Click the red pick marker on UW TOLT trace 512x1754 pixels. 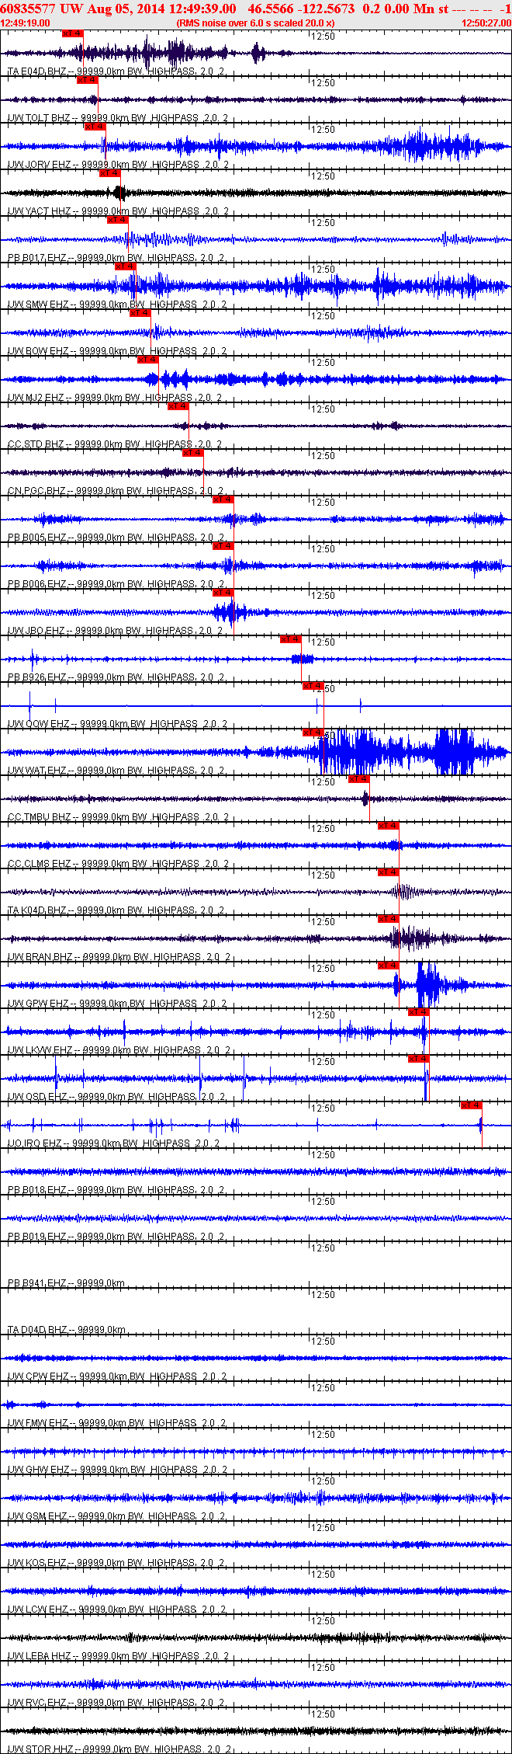click(88, 80)
